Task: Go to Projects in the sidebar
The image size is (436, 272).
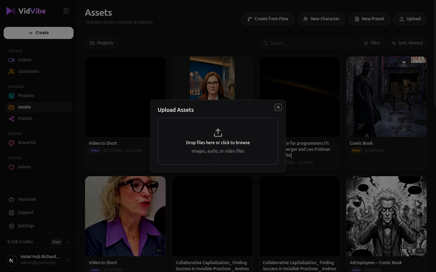Action: [38, 96]
